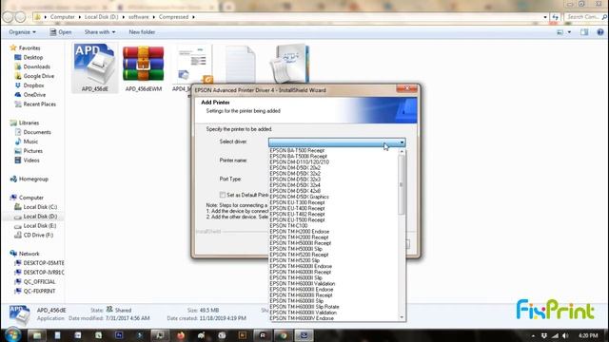Choose EPSON BA-T500 Receipt driver

coord(297,150)
